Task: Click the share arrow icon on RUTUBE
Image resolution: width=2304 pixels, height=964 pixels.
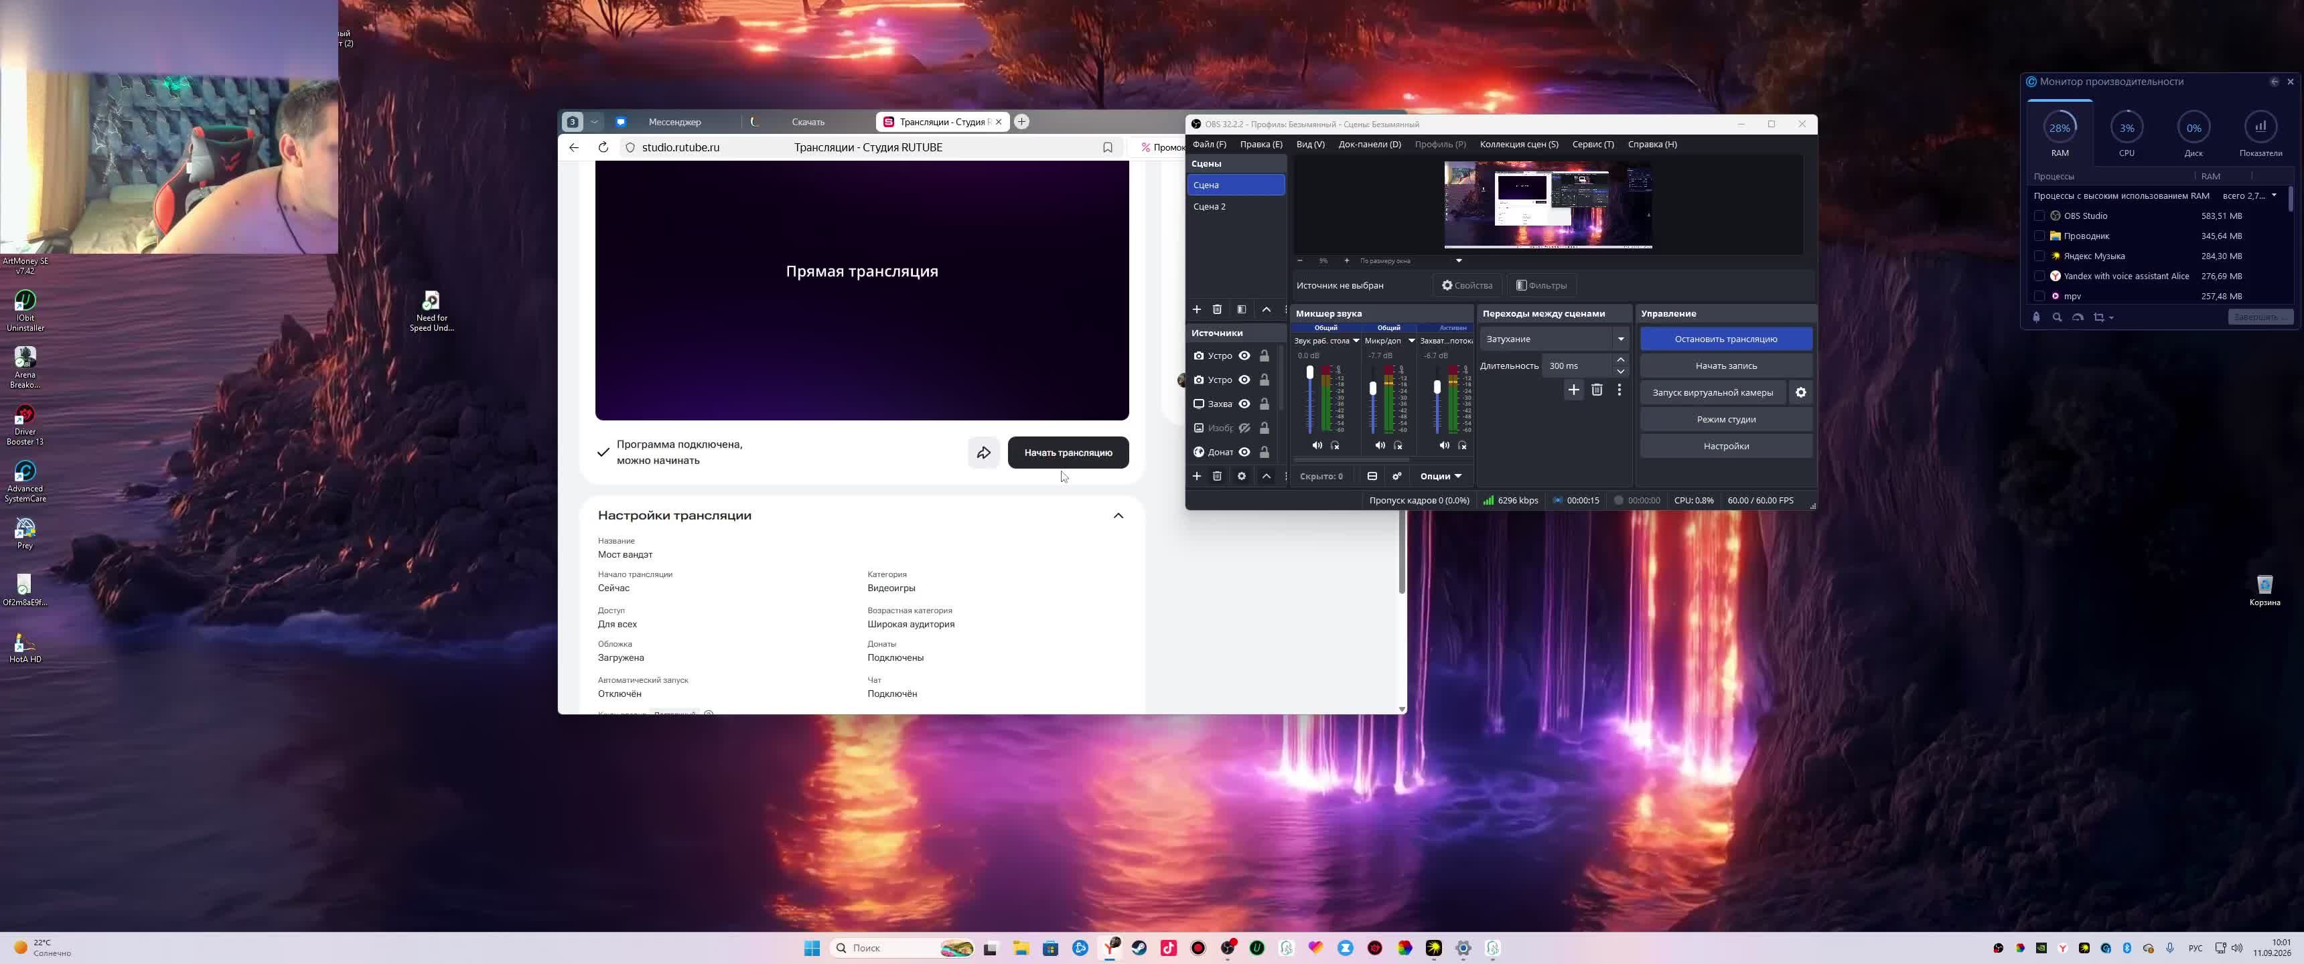Action: 984,453
